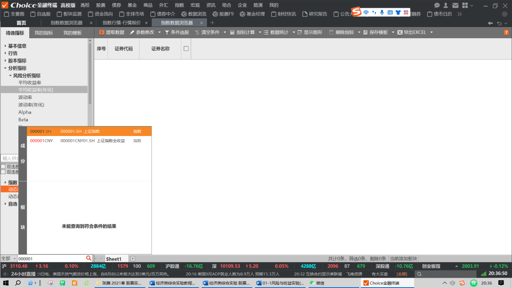Open the Windows Start menu
The image size is (512, 288).
(x=6, y=283)
